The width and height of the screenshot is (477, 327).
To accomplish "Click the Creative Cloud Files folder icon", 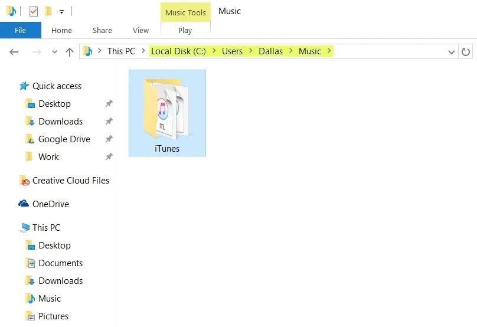I will (24, 181).
